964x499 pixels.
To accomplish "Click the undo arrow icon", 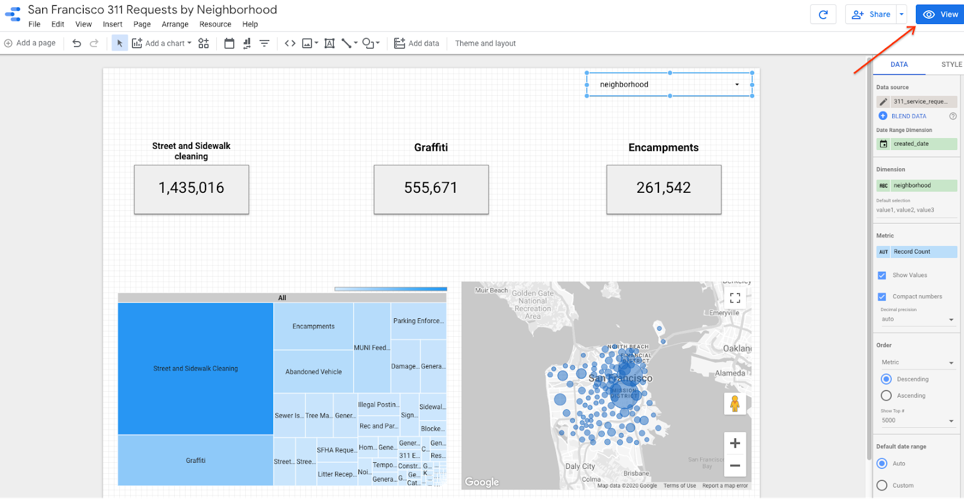I will click(77, 43).
